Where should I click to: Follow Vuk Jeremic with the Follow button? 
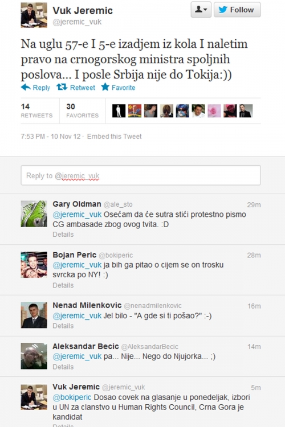tap(237, 10)
